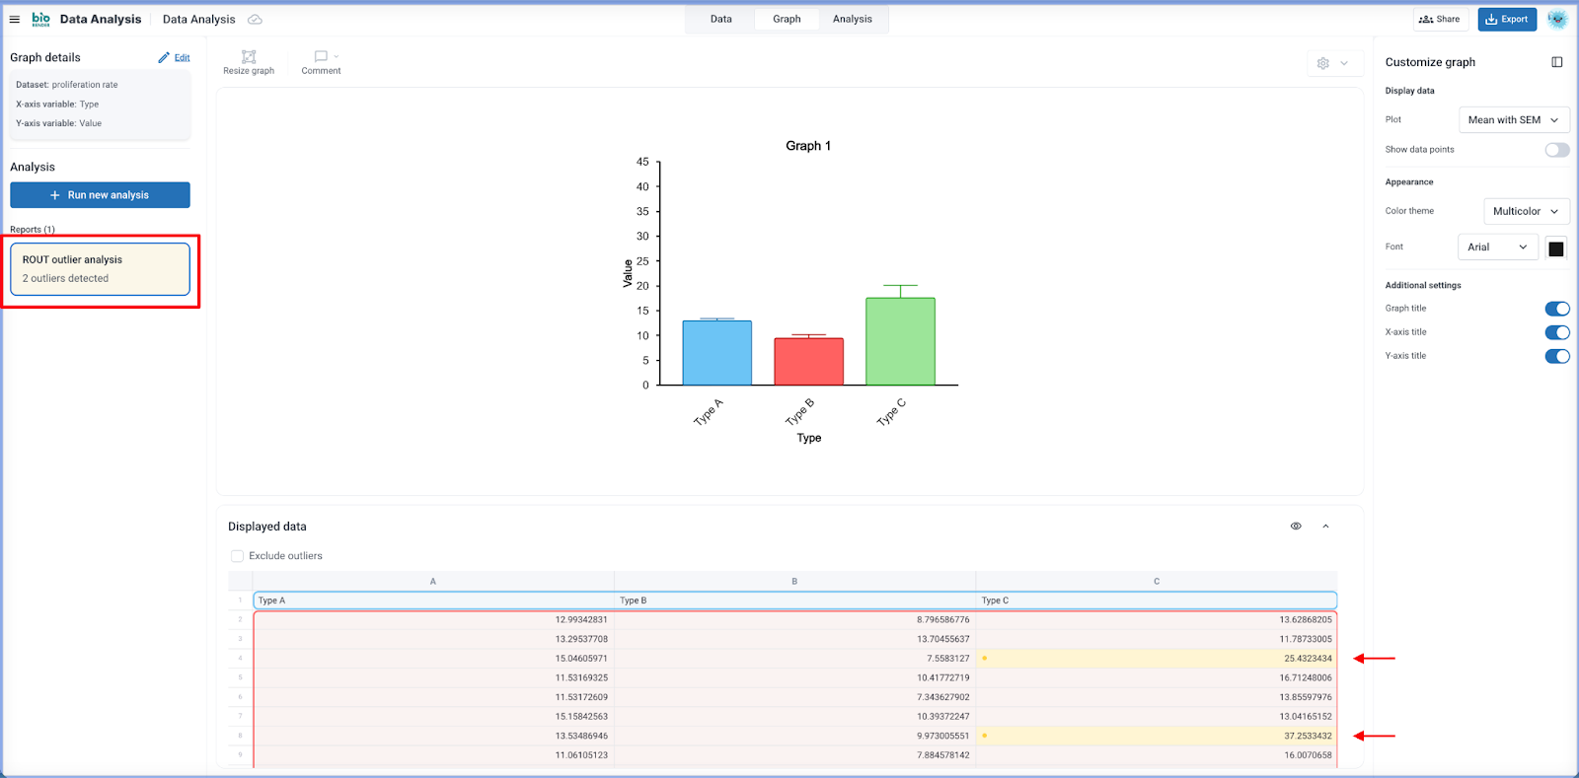Click the Run new analysis button
This screenshot has height=778, width=1579.
click(x=100, y=195)
